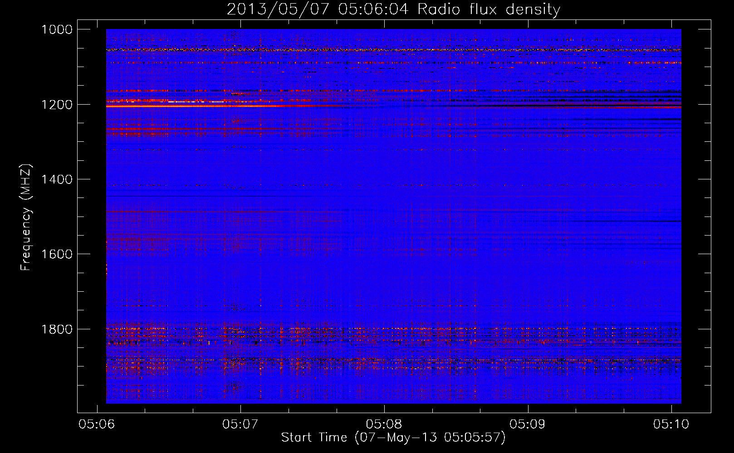Click the 05:08 time tick label

[384, 424]
